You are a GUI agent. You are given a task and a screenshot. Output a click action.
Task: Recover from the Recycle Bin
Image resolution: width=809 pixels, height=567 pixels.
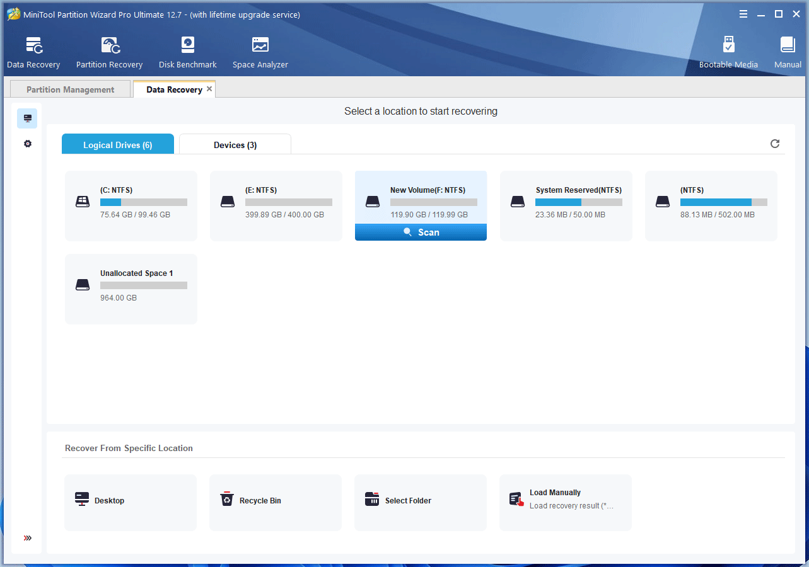pos(276,503)
